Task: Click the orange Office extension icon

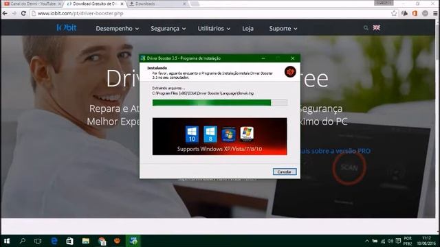Action: point(415,13)
